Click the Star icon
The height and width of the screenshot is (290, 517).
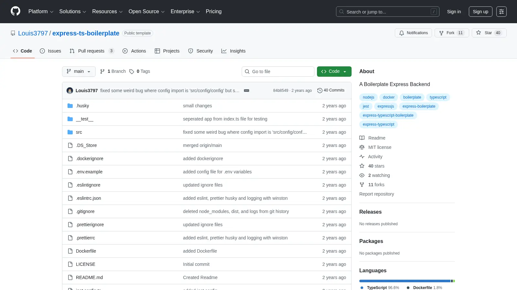tap(479, 33)
